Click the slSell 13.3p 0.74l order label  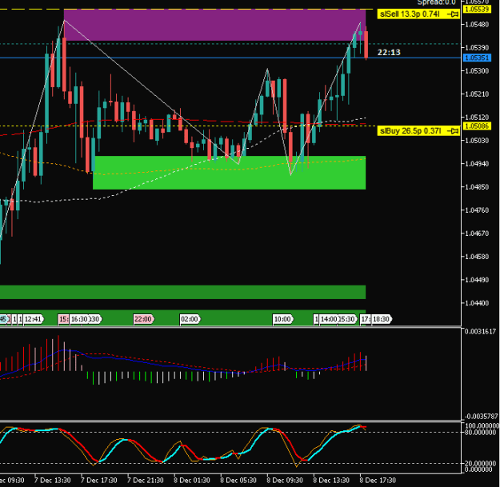tap(418, 14)
